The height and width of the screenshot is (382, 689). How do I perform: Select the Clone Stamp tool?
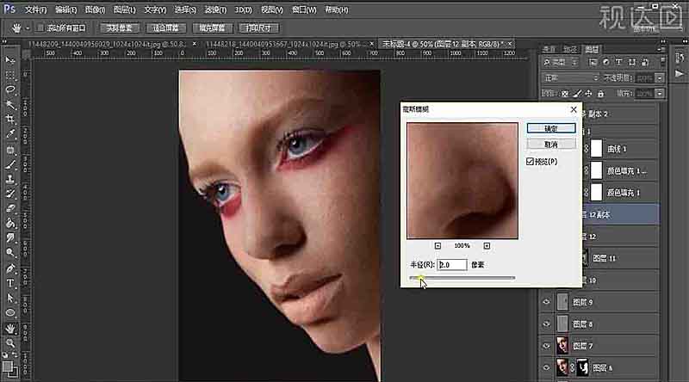pyautogui.click(x=10, y=179)
